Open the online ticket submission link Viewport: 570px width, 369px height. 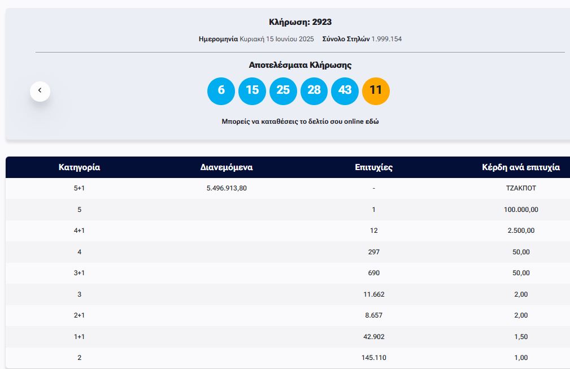[x=299, y=121]
